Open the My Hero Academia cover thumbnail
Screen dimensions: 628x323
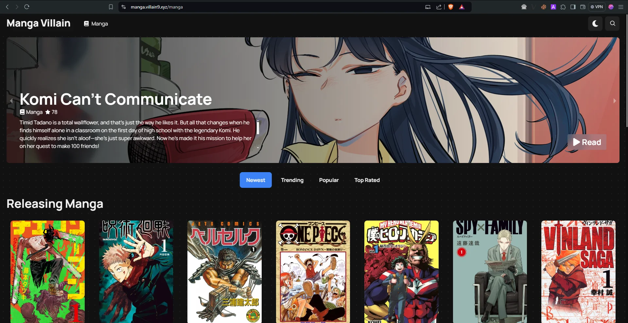[402, 272]
